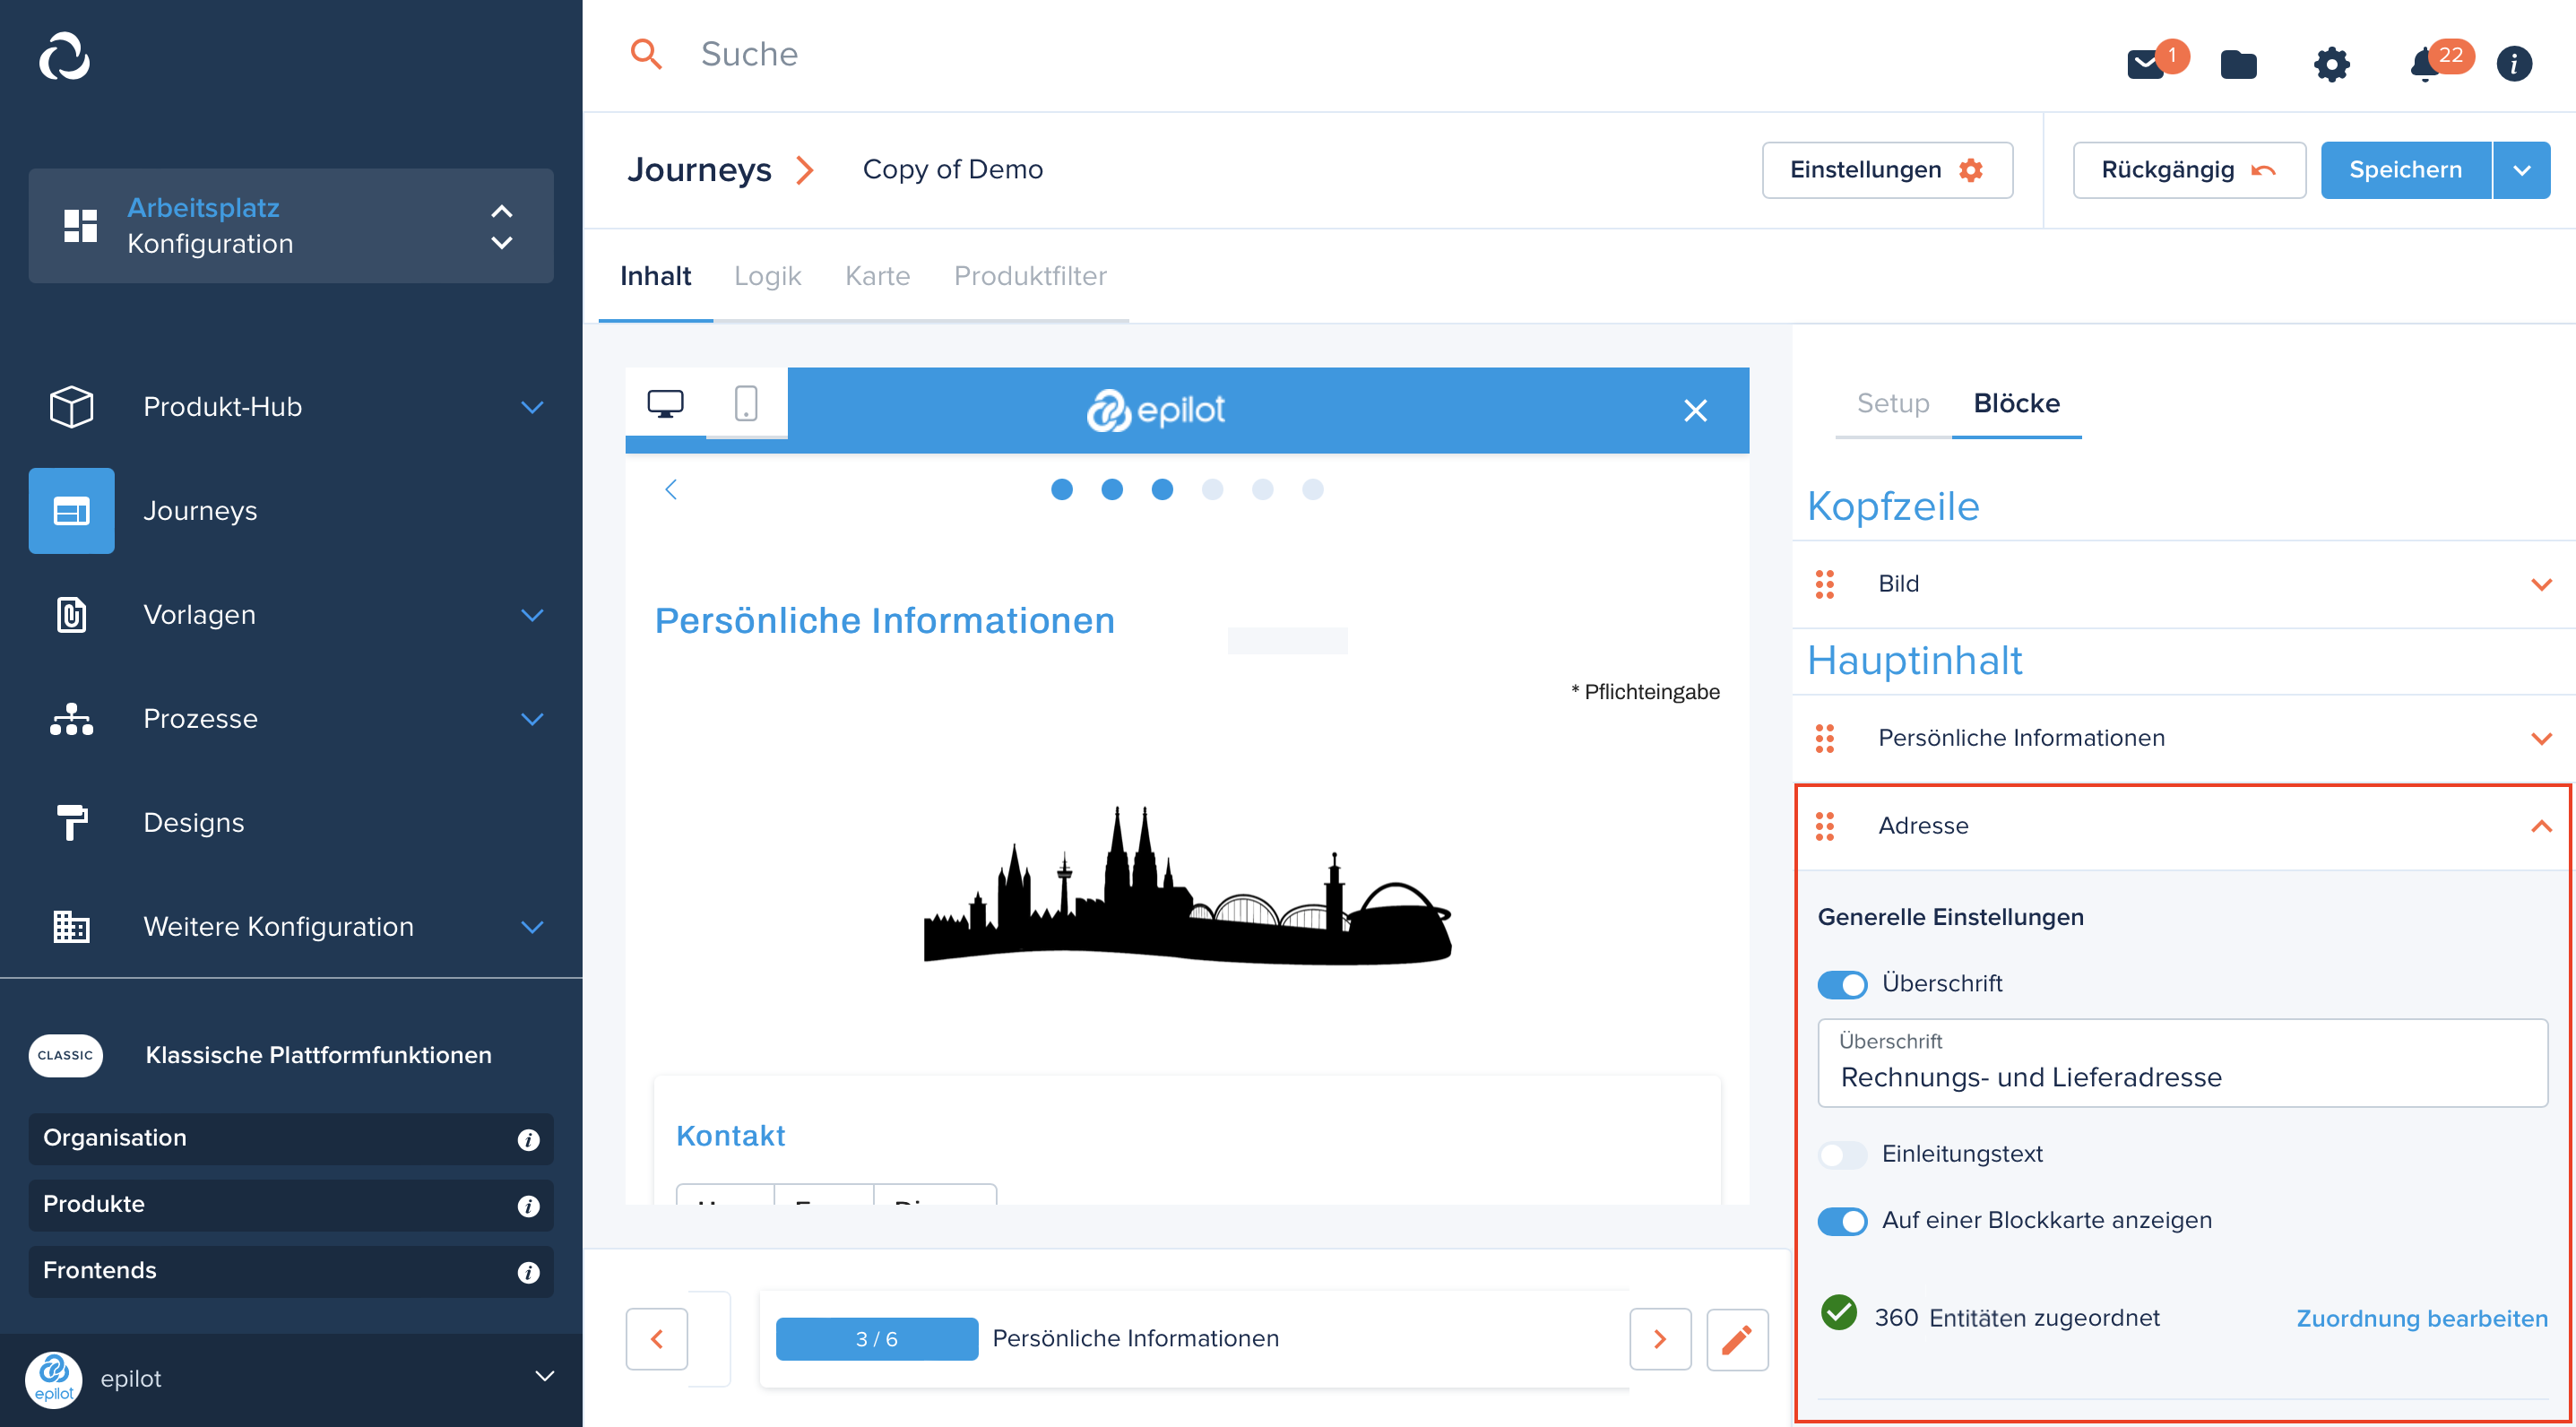Select the desktop preview icon
Image resolution: width=2576 pixels, height=1427 pixels.
665,404
